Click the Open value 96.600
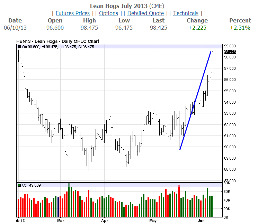The width and height of the screenshot is (258, 224). point(55,28)
